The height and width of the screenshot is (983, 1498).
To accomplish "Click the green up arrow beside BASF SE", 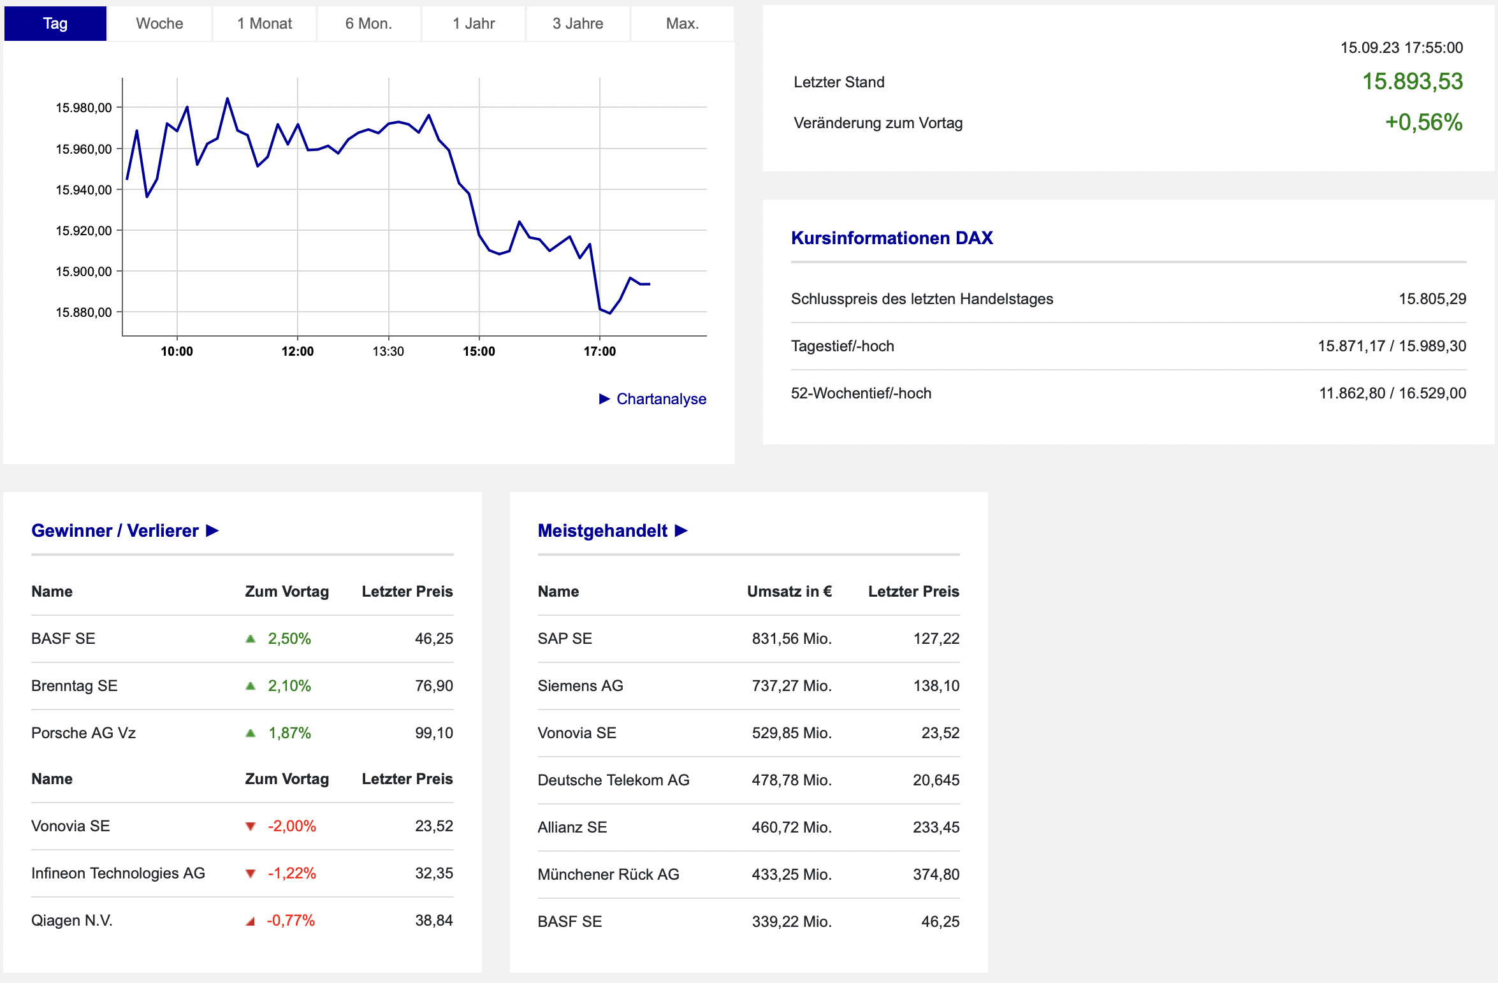I will [x=251, y=639].
